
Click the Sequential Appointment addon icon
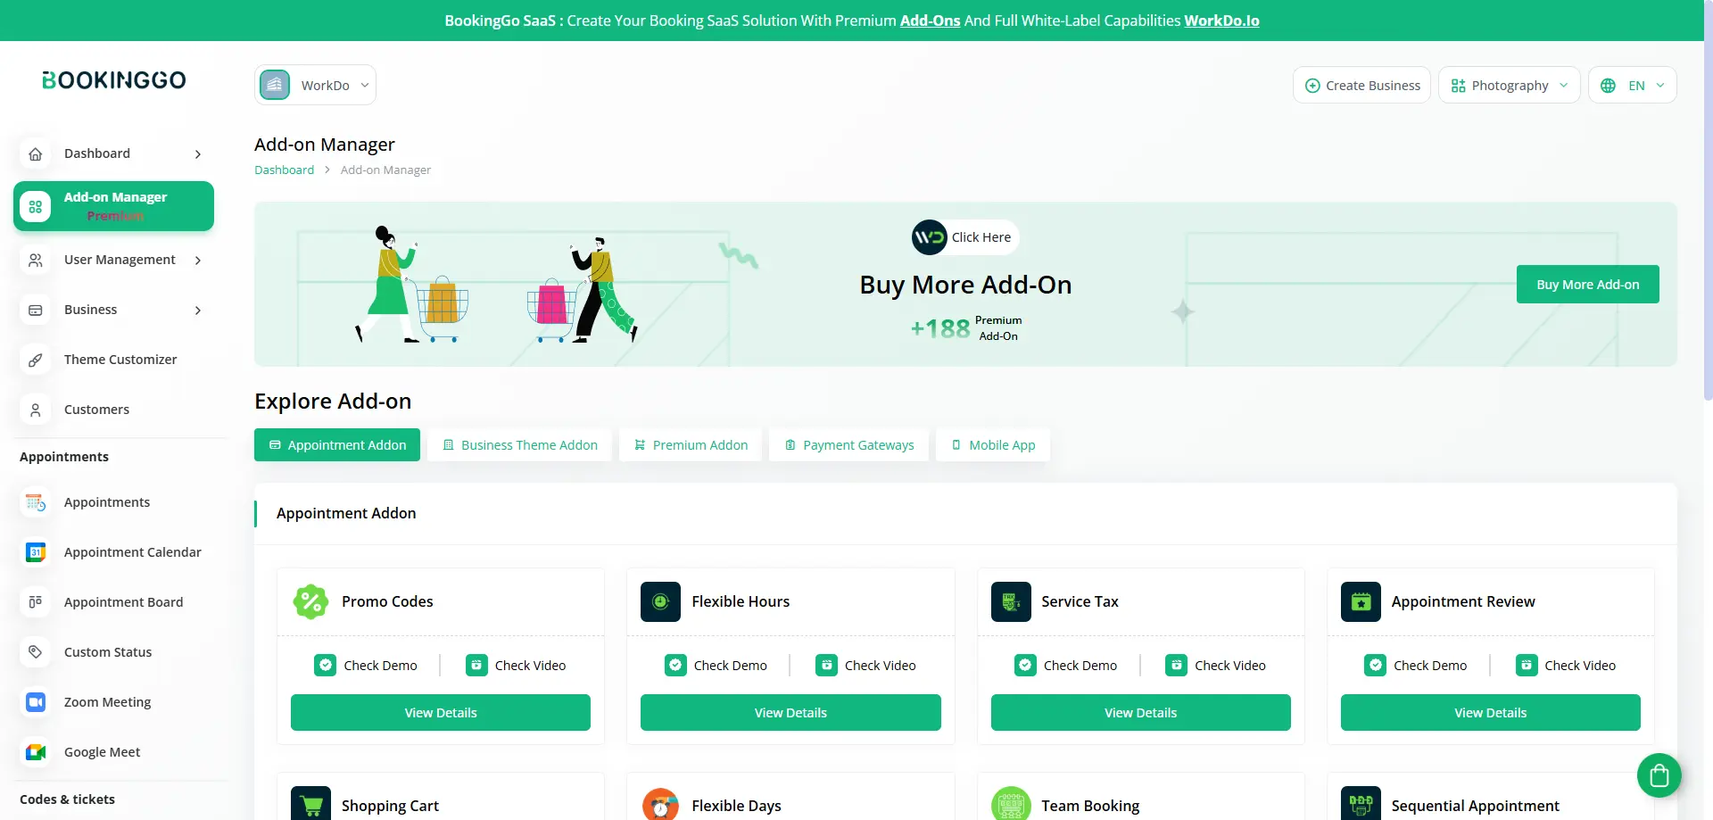pyautogui.click(x=1361, y=805)
